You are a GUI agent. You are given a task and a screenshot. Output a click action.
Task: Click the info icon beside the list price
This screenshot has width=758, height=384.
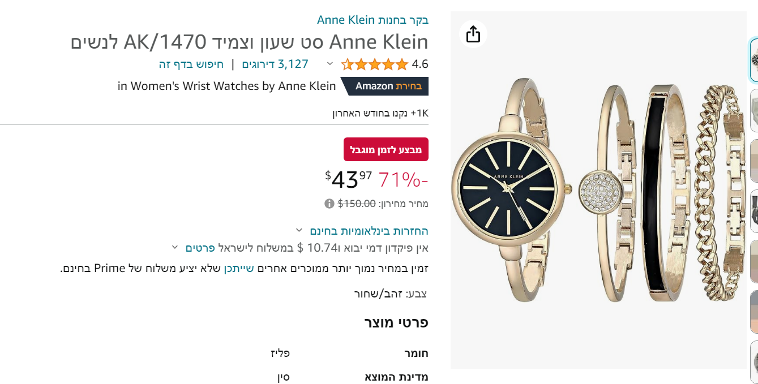coord(329,204)
